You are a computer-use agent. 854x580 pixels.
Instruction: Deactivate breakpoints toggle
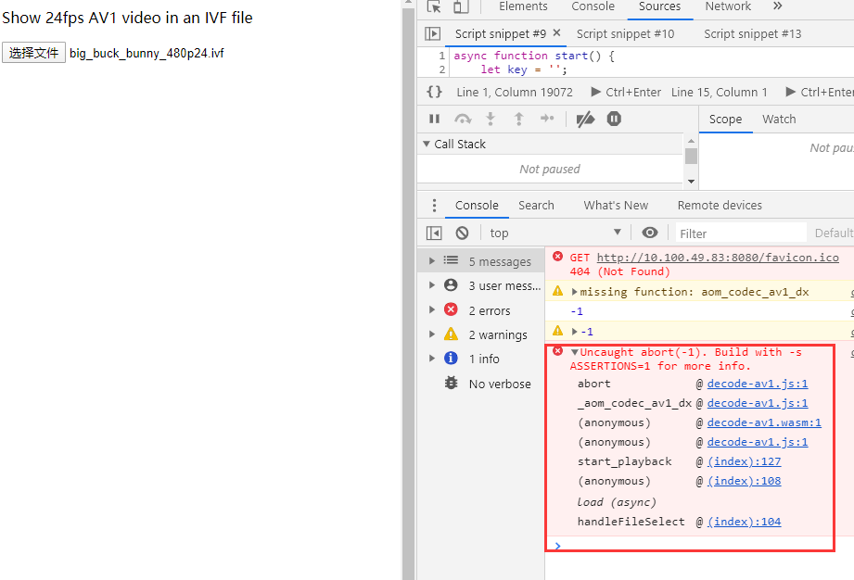coord(585,119)
